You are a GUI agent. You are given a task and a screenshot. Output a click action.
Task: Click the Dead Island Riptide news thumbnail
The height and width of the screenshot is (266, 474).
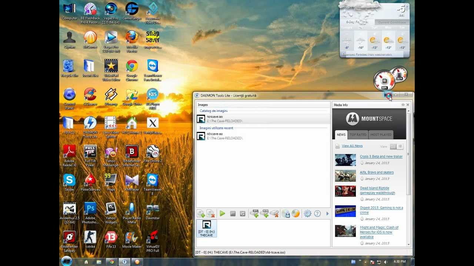tap(345, 191)
